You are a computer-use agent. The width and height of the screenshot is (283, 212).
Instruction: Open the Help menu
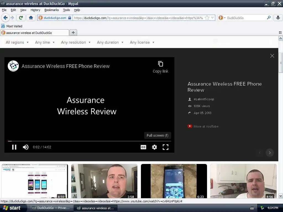pyautogui.click(x=77, y=10)
